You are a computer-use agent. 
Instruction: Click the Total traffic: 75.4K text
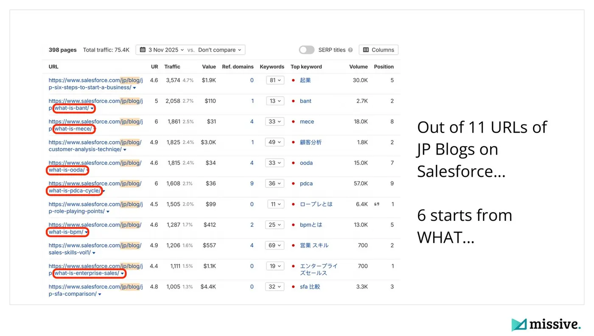coord(106,50)
